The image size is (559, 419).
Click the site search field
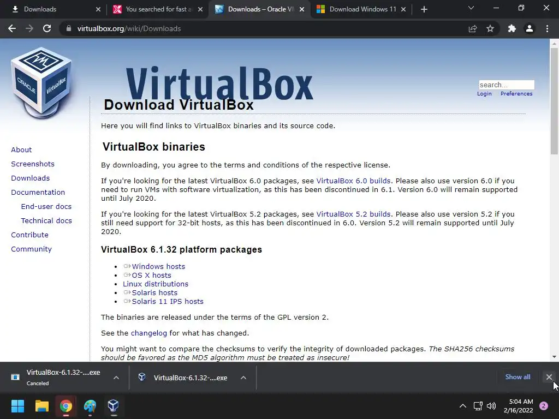(x=507, y=85)
